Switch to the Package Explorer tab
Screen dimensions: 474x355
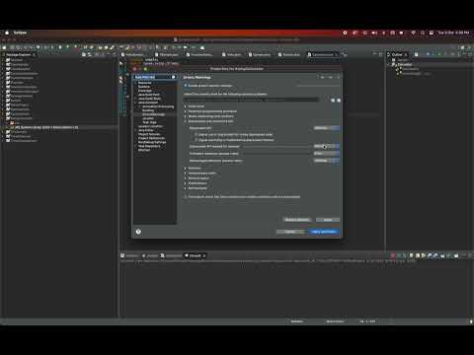pyautogui.click(x=18, y=54)
